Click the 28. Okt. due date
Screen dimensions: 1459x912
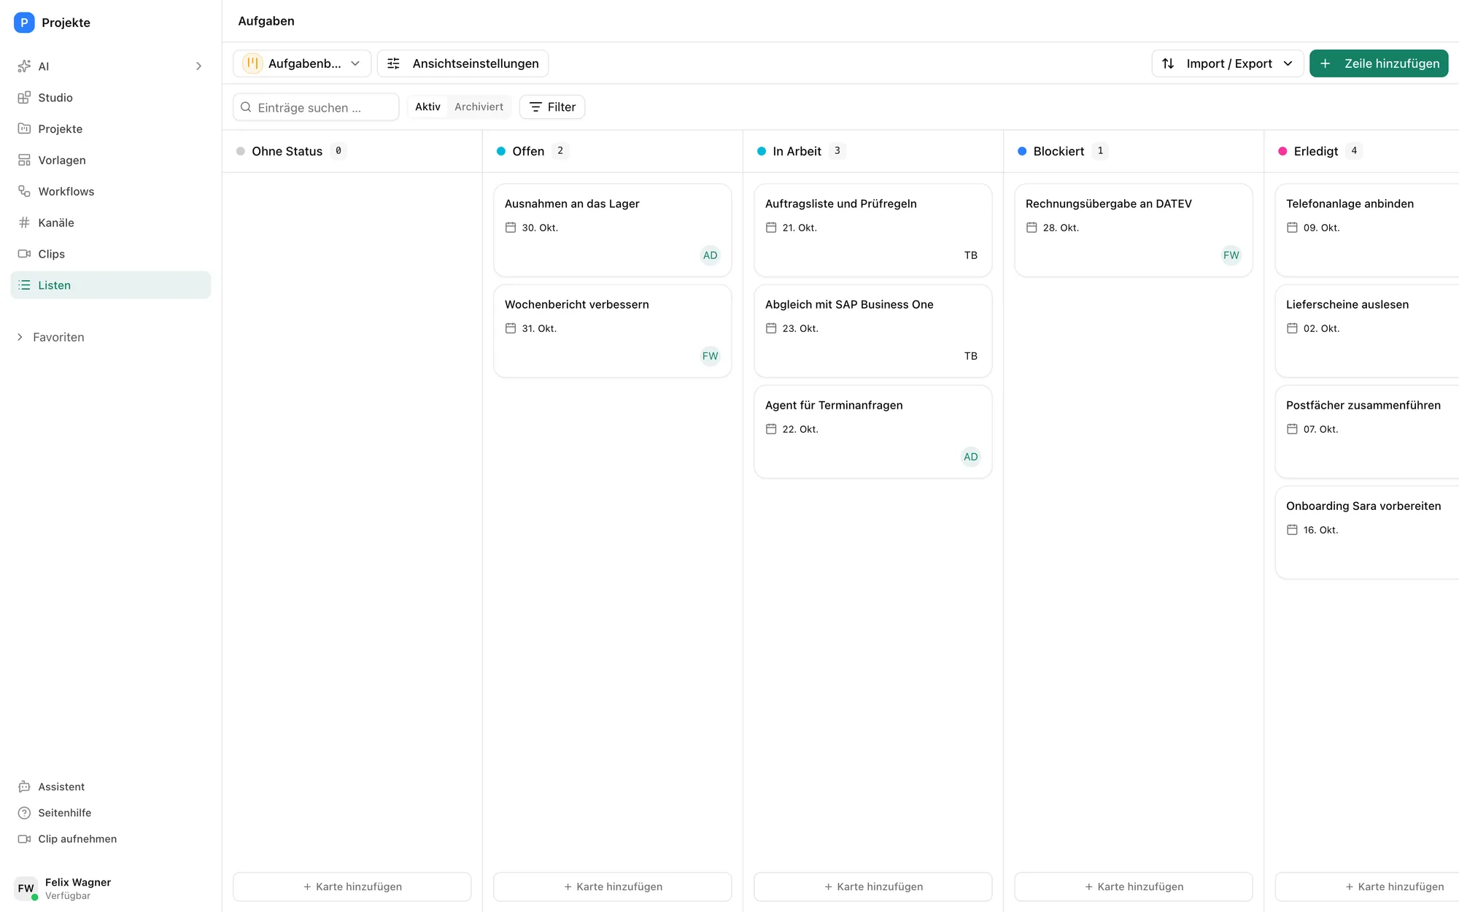[x=1061, y=228]
